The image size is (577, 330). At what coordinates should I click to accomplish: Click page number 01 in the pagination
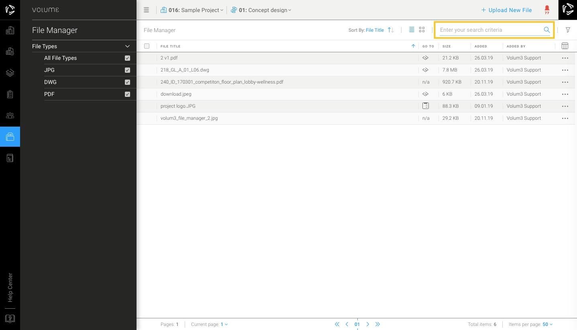[357, 324]
